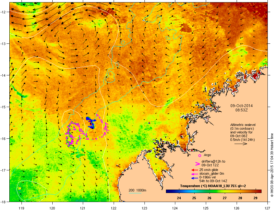
Task: Click colorbar temperature value 24
Action: [x=179, y=198]
